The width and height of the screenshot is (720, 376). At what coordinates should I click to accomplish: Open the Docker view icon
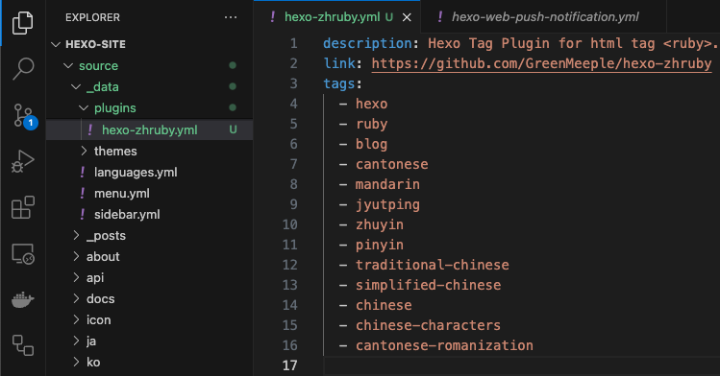tap(22, 299)
